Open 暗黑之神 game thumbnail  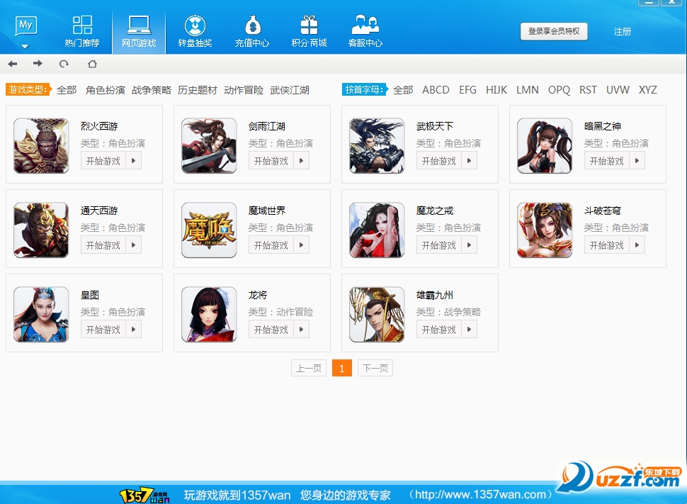[x=545, y=145]
